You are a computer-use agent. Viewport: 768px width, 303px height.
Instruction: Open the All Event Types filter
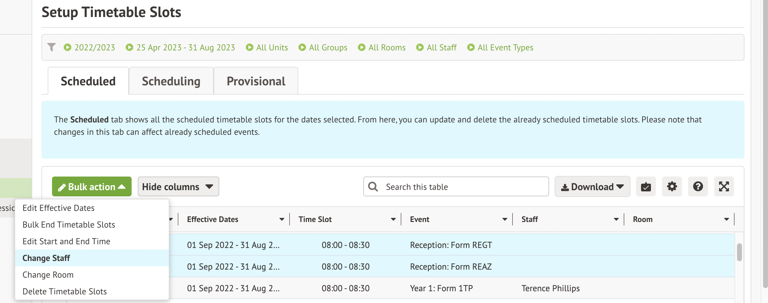tap(500, 47)
